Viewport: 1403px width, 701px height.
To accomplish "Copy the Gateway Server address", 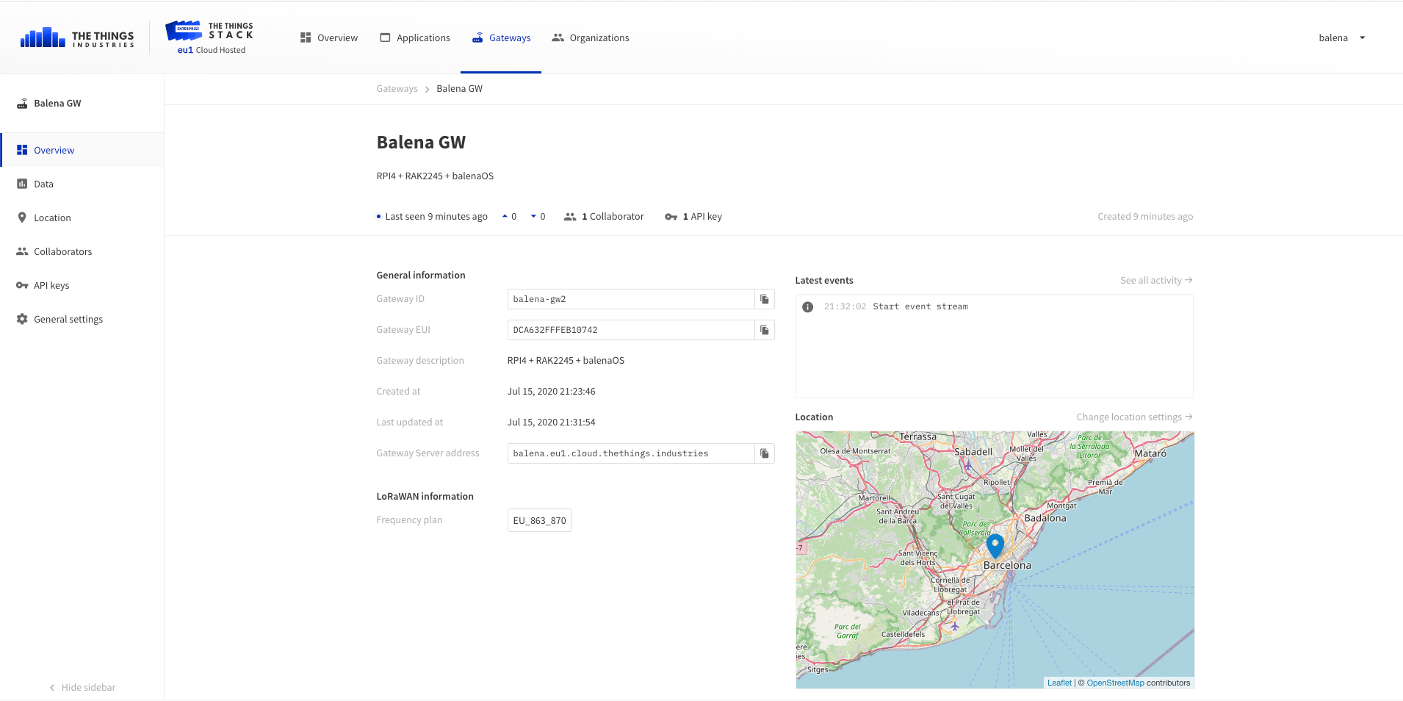I will pyautogui.click(x=764, y=453).
